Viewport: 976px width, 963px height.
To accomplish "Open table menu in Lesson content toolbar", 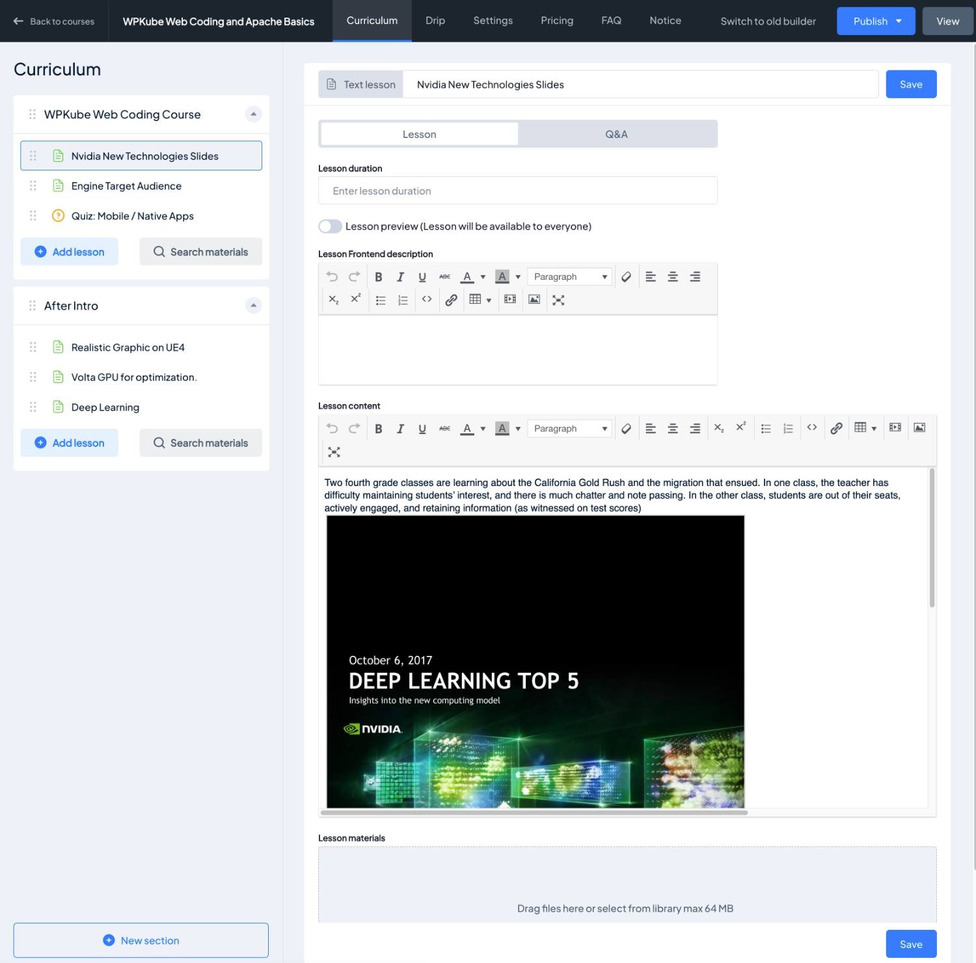I will point(865,427).
